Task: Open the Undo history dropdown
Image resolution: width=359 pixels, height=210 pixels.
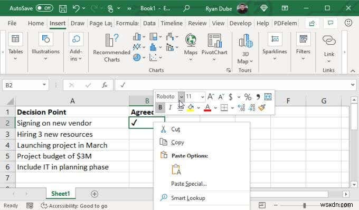Action: point(84,8)
